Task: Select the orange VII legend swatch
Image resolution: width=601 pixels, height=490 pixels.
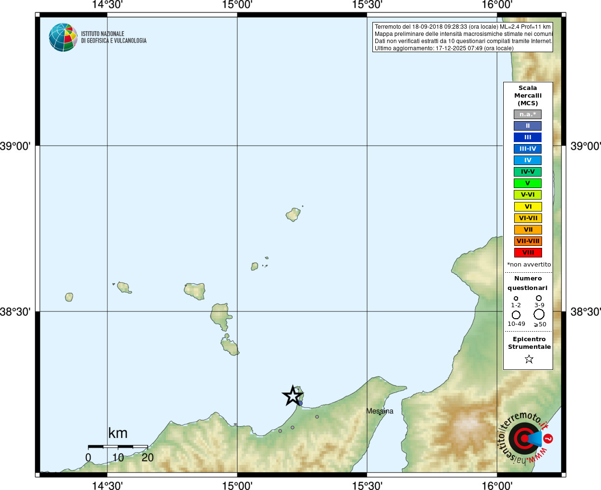Action: (x=528, y=230)
